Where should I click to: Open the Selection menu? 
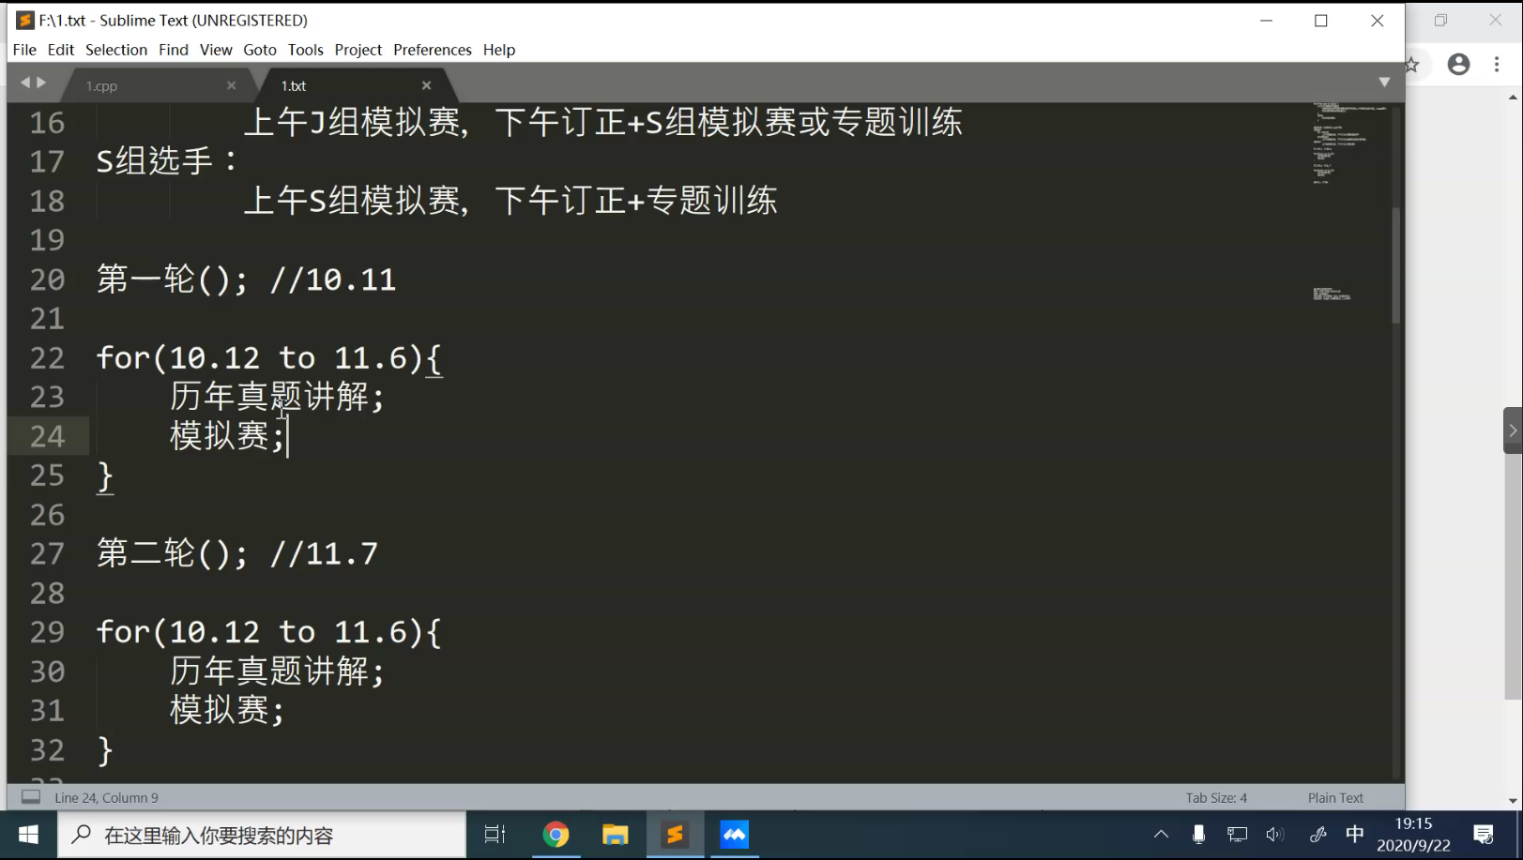click(x=116, y=50)
